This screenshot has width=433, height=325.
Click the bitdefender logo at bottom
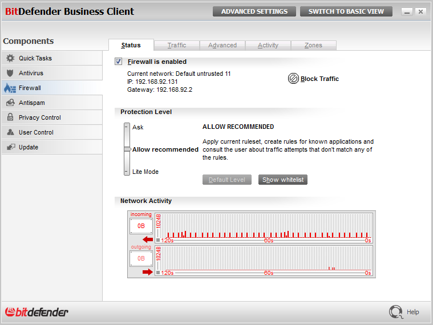pyautogui.click(x=37, y=312)
